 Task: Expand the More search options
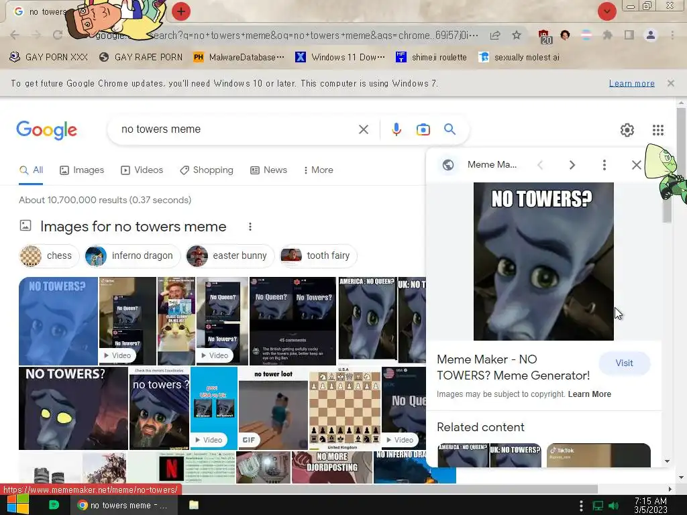pos(319,170)
